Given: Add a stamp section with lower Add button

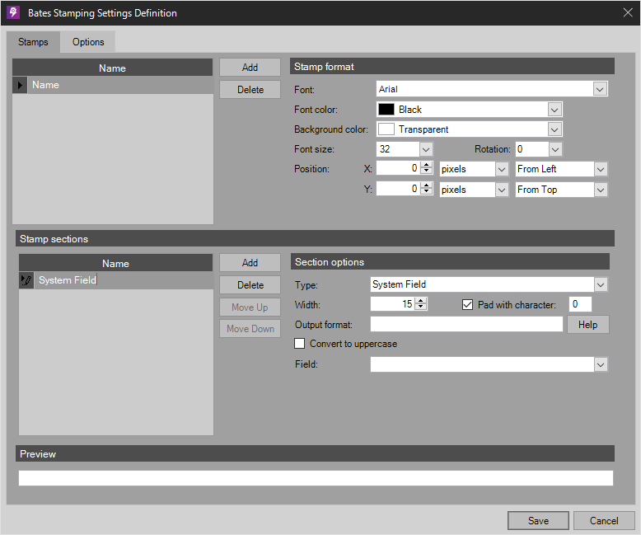Looking at the screenshot, I should coord(250,263).
